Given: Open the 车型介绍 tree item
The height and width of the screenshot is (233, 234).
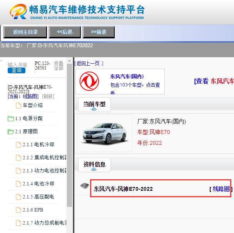Looking at the screenshot, I should tap(33, 106).
